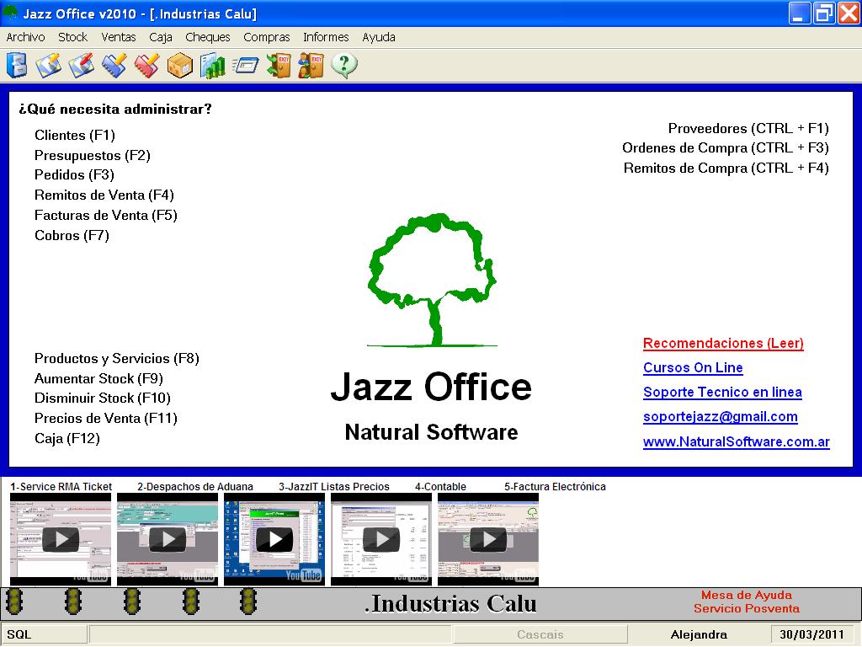The image size is (862, 647).
Task: Click the ¿Qué necesita administrar? heading
Action: click(x=114, y=109)
